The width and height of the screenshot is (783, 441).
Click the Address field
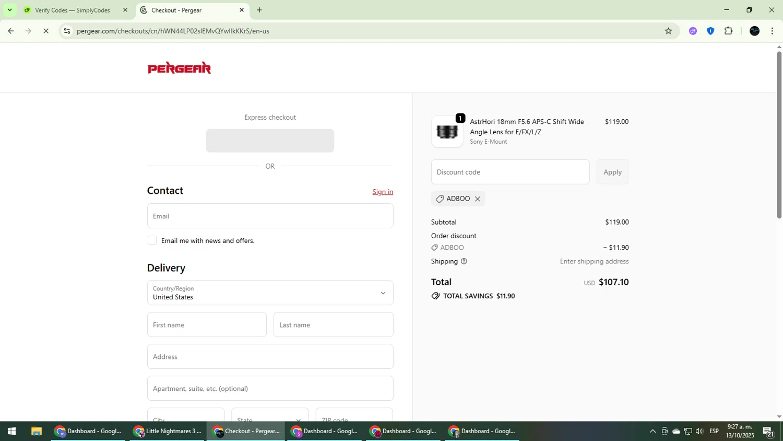[x=270, y=356]
